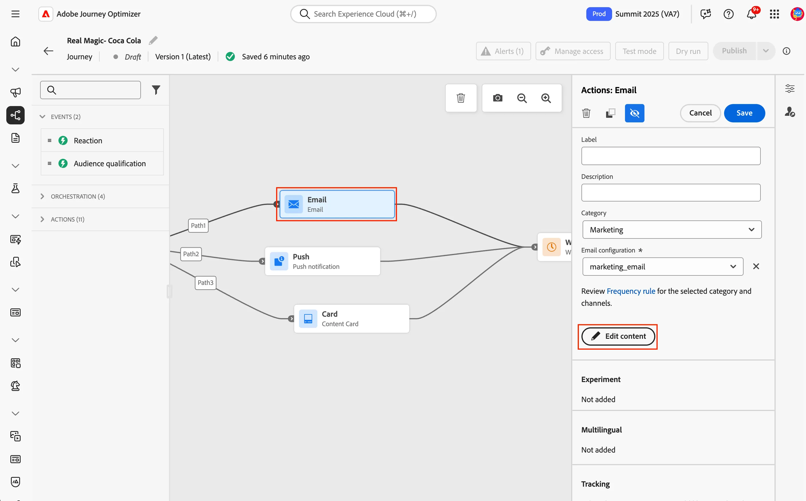Expand the ORCHESTRATION section
Viewport: 806px width, 501px height.
42,197
